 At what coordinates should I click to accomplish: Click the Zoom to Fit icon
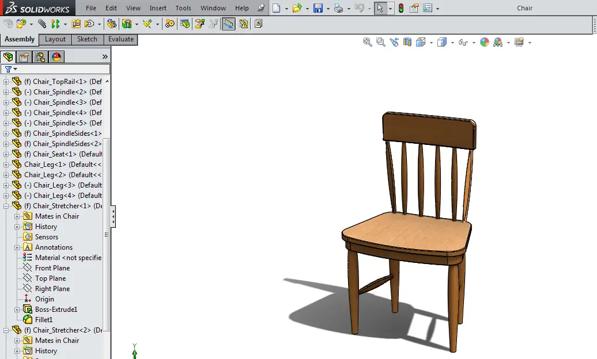tap(368, 42)
